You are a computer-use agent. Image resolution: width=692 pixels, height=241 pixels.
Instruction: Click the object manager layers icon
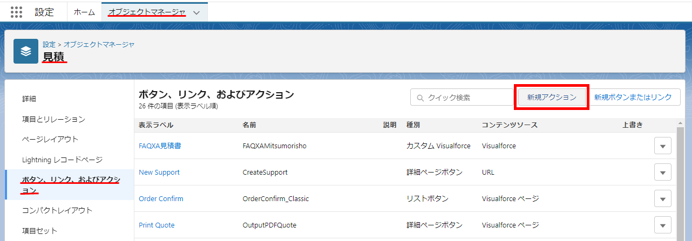point(26,51)
